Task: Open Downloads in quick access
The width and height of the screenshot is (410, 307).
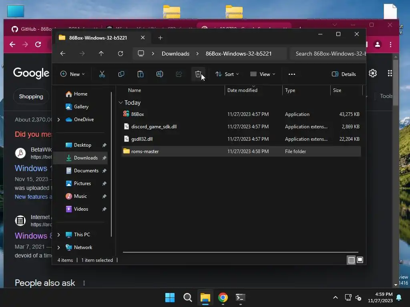Action: [x=86, y=157]
